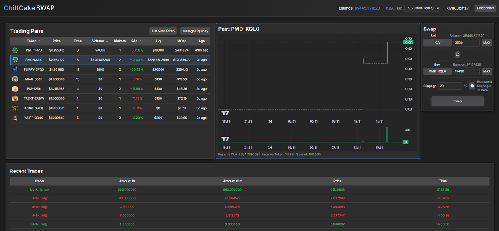Image resolution: width=499 pixels, height=231 pixels.
Task: Click trader klv1k...jcmsv in Recent Trades
Action: (x=40, y=190)
